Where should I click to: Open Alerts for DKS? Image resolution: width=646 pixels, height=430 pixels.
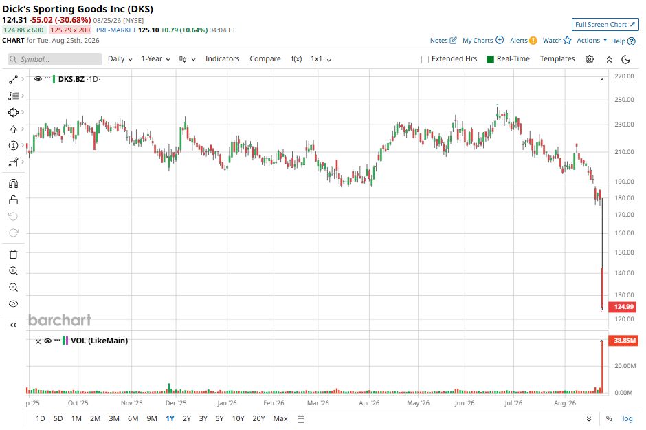[523, 40]
